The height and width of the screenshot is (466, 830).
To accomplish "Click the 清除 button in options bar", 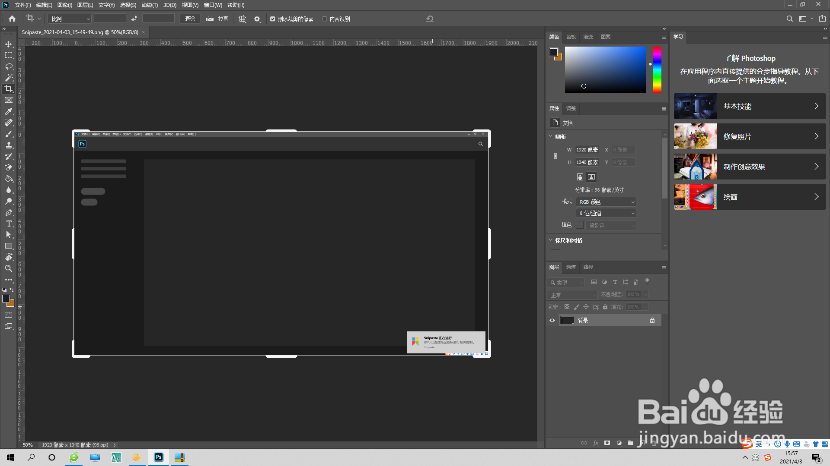I will (190, 19).
